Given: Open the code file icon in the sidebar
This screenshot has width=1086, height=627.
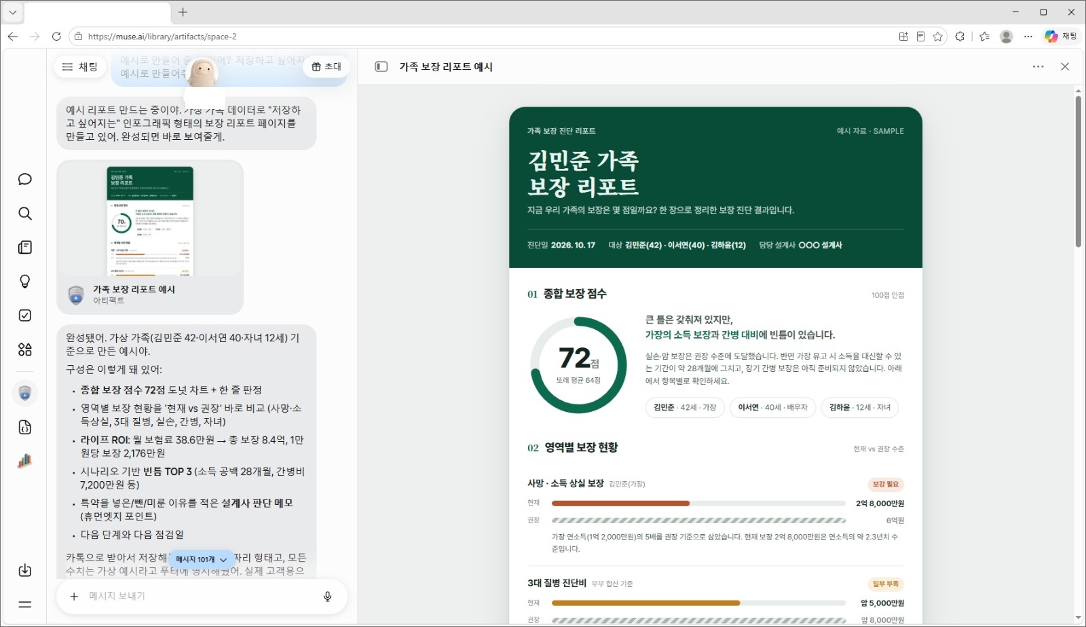Looking at the screenshot, I should pos(25,427).
